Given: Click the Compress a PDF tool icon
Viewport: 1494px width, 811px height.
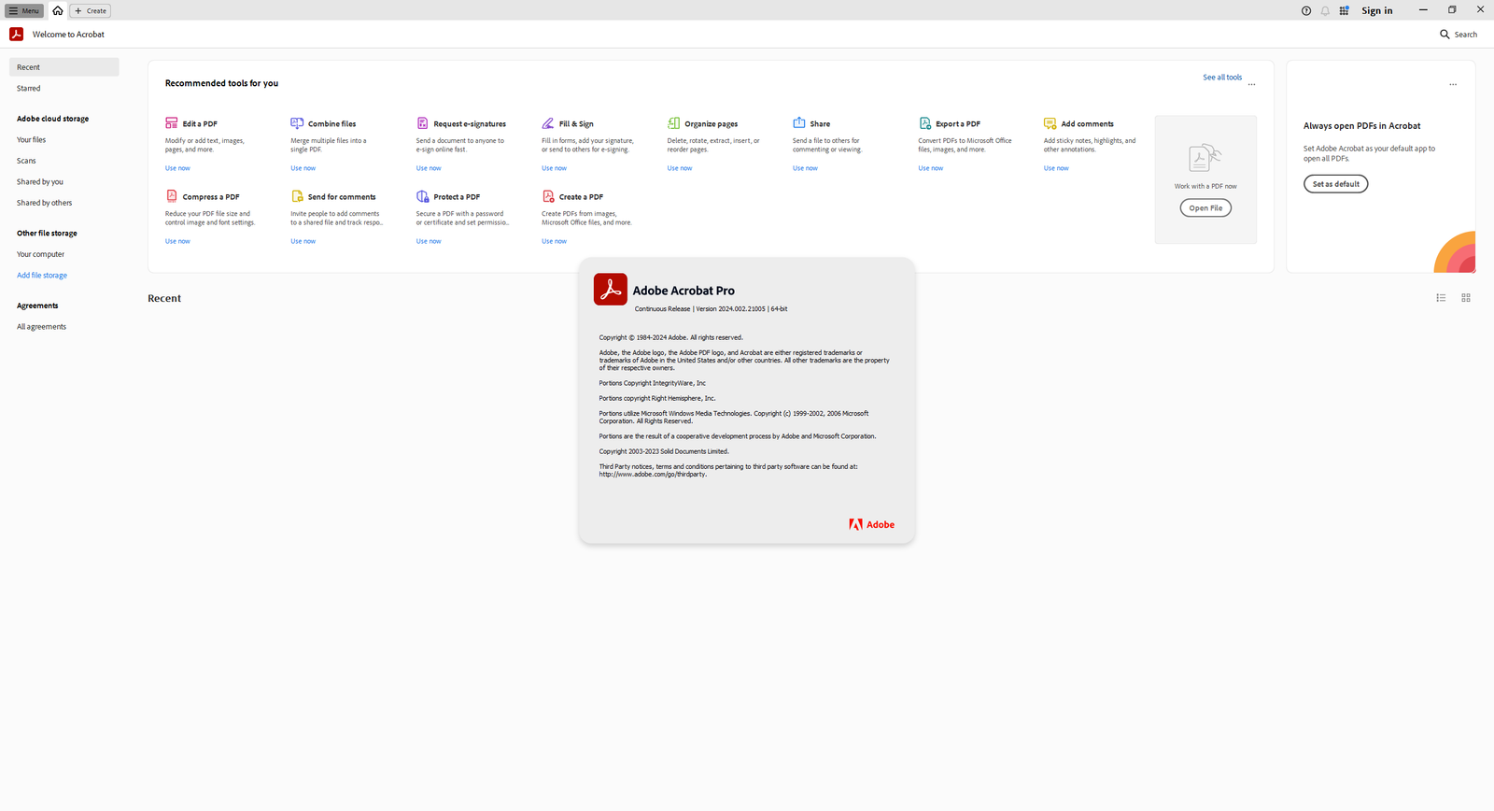Looking at the screenshot, I should pos(172,196).
